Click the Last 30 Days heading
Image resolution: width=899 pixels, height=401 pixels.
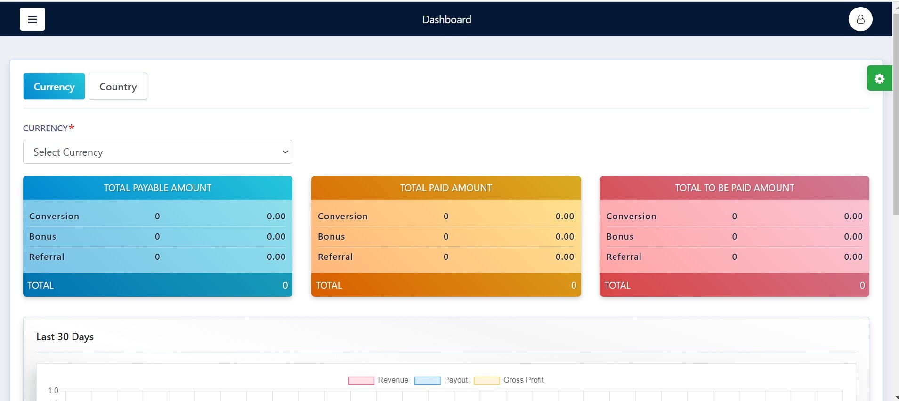(x=65, y=337)
